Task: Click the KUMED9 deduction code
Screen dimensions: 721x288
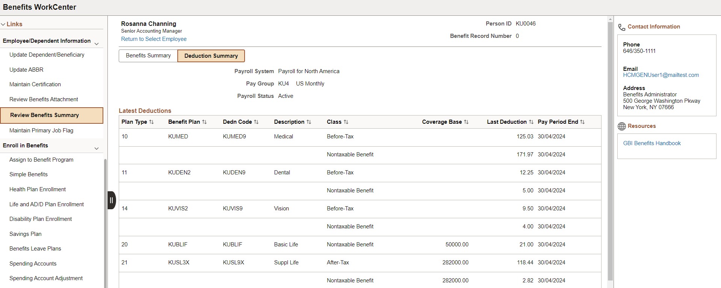Action: [234, 136]
